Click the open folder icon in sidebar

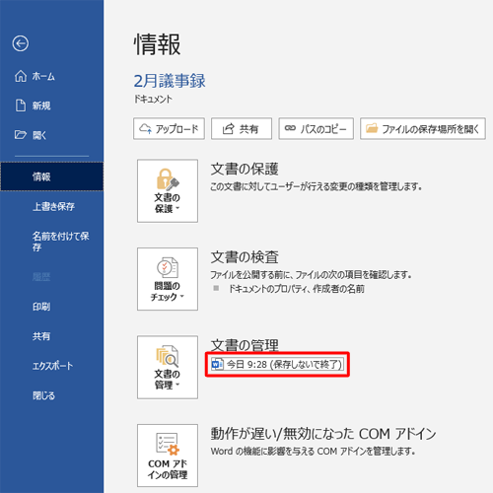21,135
